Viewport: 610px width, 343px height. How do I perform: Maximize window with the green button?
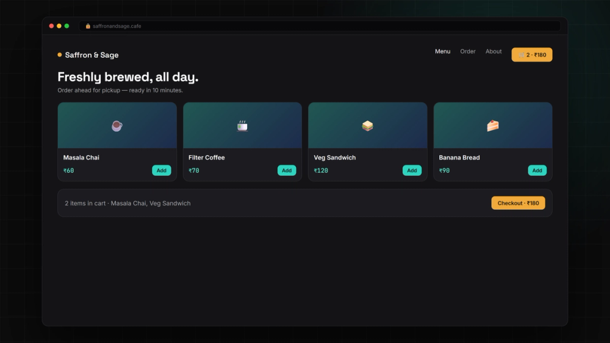[67, 26]
